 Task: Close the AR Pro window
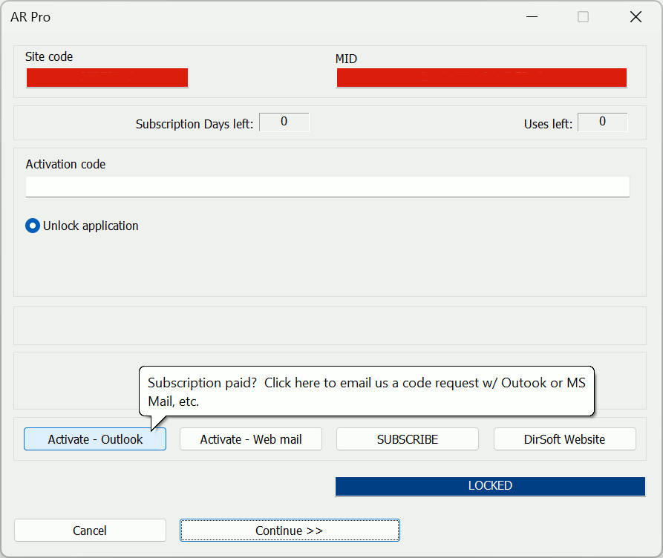click(636, 17)
